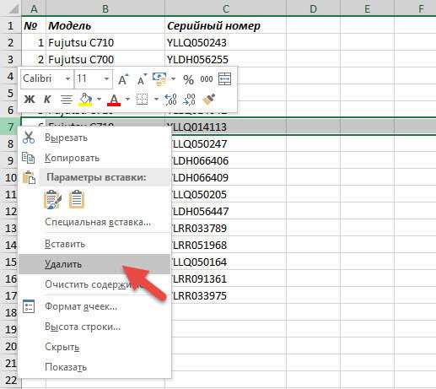Click serial YLLQ014113 cell
Viewport: 436px width, 389px height.
click(225, 127)
